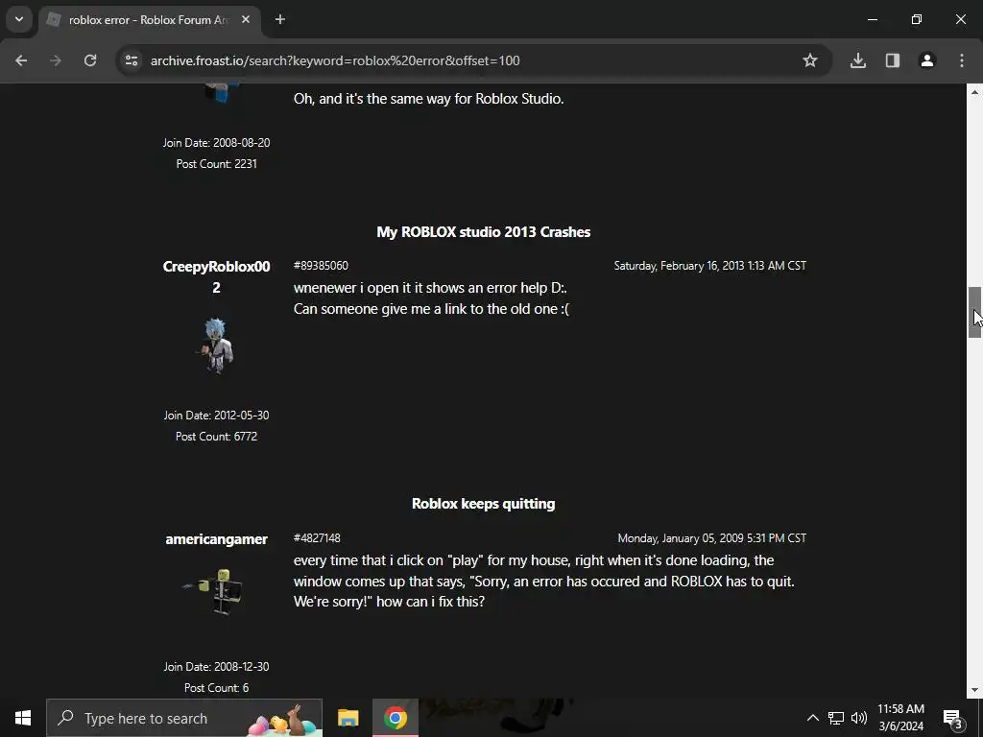
Task: Click Join Date: 2008-12-30 text
Action: [x=216, y=667]
